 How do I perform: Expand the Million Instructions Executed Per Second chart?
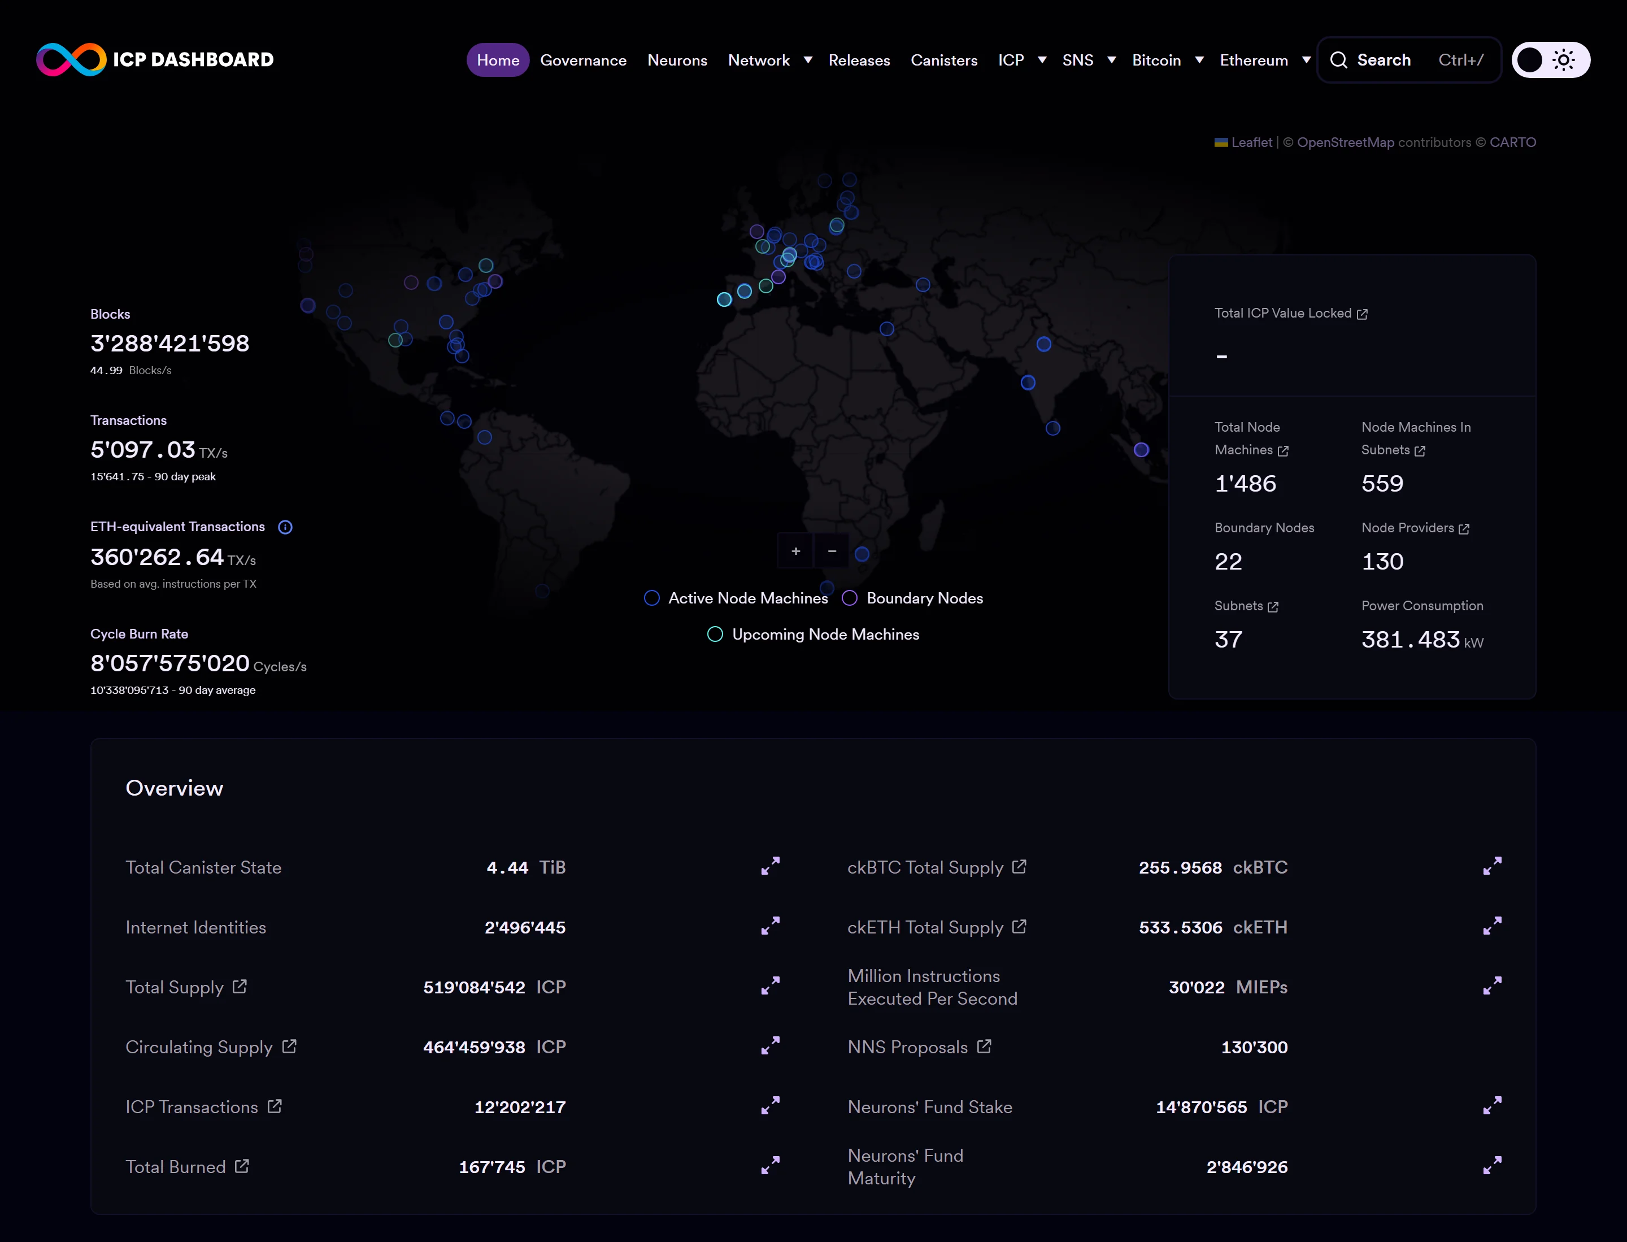point(1493,985)
